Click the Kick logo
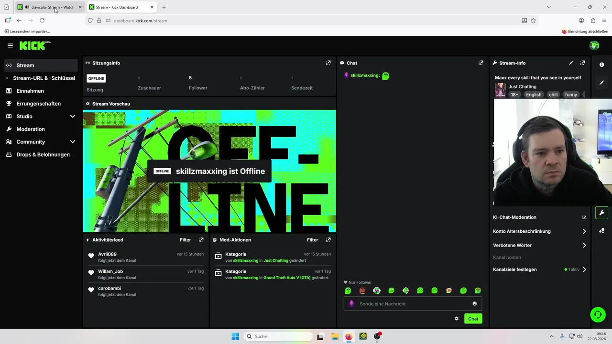Screen dimensions: 612x344 pyautogui.click(x=35, y=45)
